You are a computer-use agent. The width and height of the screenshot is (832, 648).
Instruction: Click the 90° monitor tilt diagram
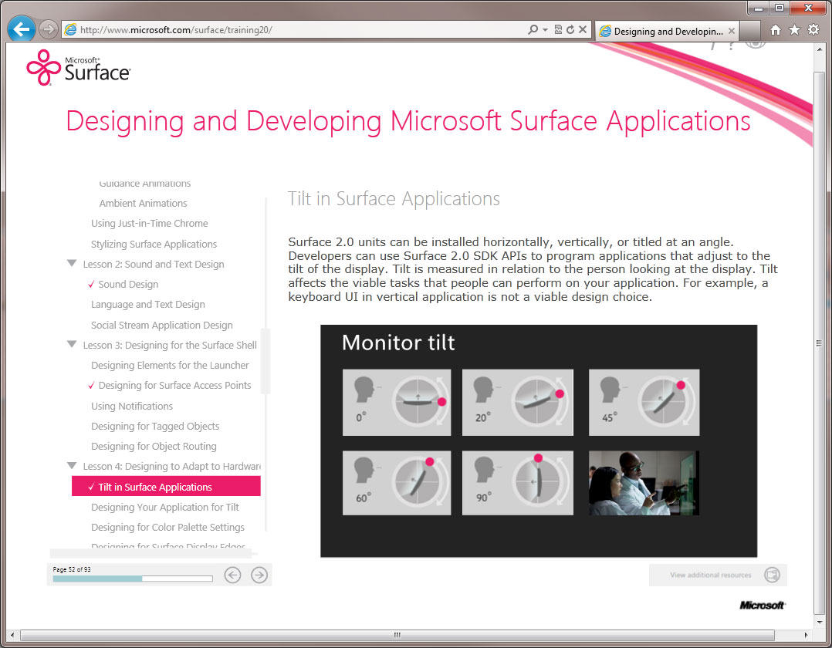[x=517, y=483]
